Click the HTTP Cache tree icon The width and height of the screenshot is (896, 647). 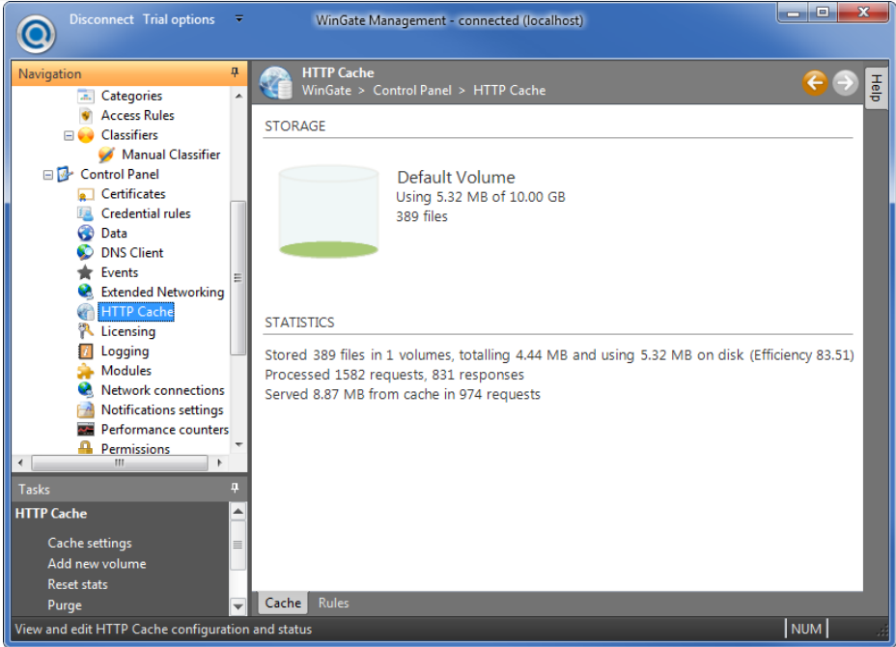(86, 312)
